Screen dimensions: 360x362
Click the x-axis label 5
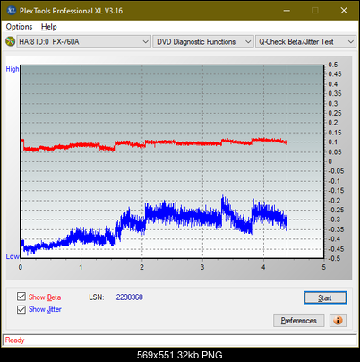point(324,267)
